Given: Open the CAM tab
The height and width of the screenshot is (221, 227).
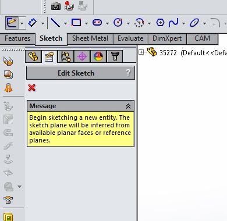Looking at the screenshot, I should (202, 38).
